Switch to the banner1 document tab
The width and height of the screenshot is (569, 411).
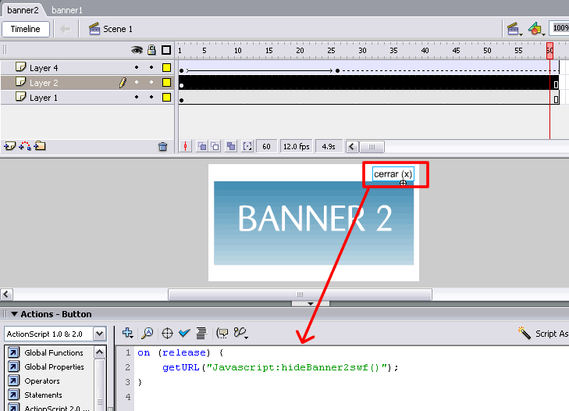[x=66, y=10]
